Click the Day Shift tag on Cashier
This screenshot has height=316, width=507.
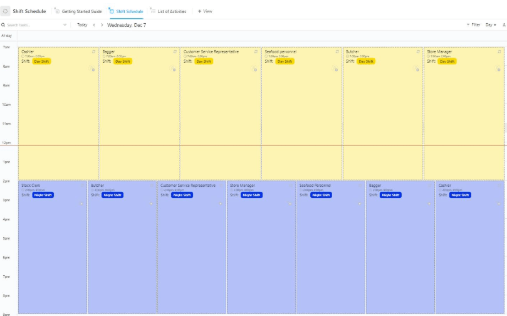tap(41, 61)
